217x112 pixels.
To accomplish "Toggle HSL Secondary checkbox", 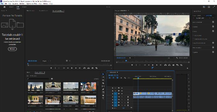I will tap(213, 48).
